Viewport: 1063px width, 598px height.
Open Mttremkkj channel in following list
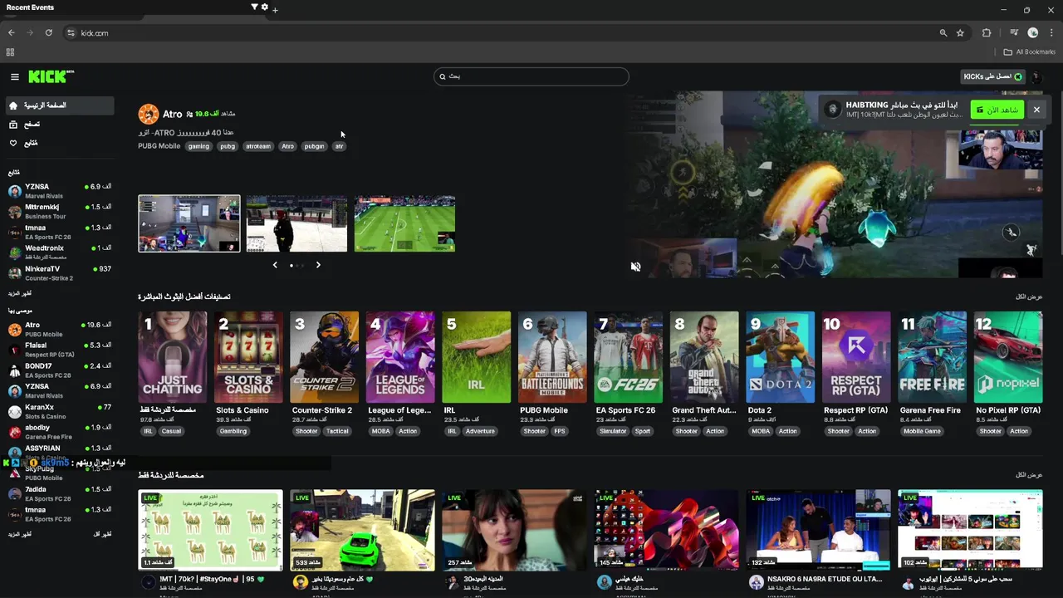[x=58, y=211]
